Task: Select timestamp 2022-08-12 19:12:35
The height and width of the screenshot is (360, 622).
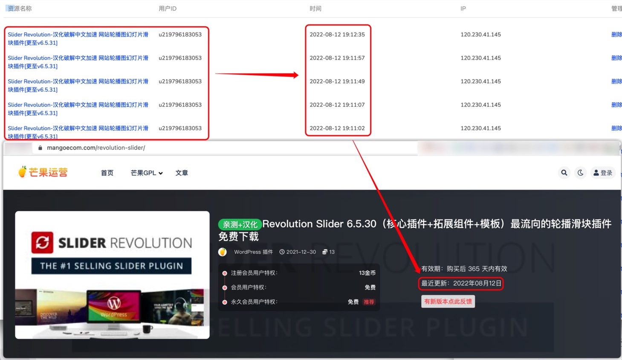Action: pyautogui.click(x=337, y=35)
